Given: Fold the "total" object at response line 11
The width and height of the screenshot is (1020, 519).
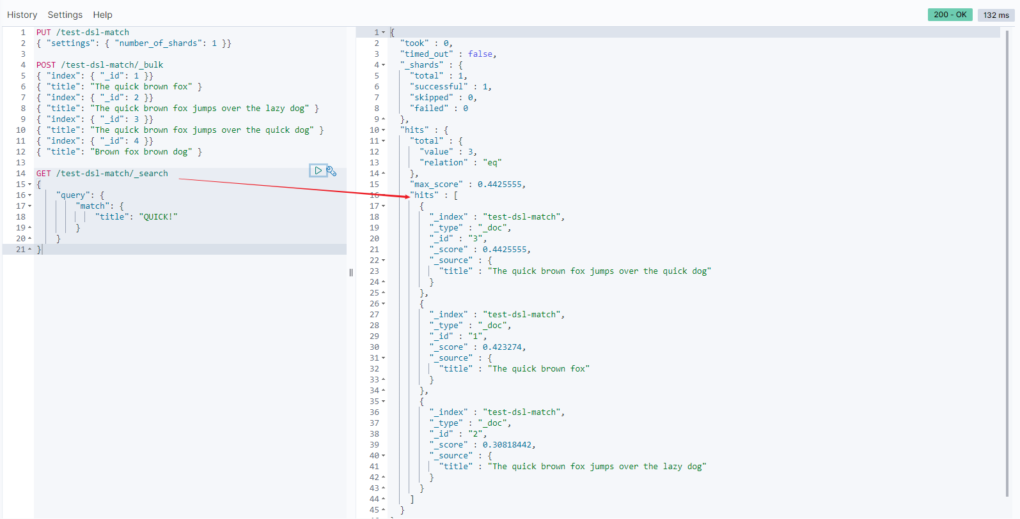Looking at the screenshot, I should (383, 141).
